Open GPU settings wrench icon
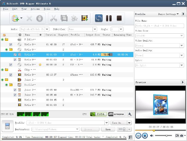Image resolution: width=187 pixels, height=141 pixels. 130,114
